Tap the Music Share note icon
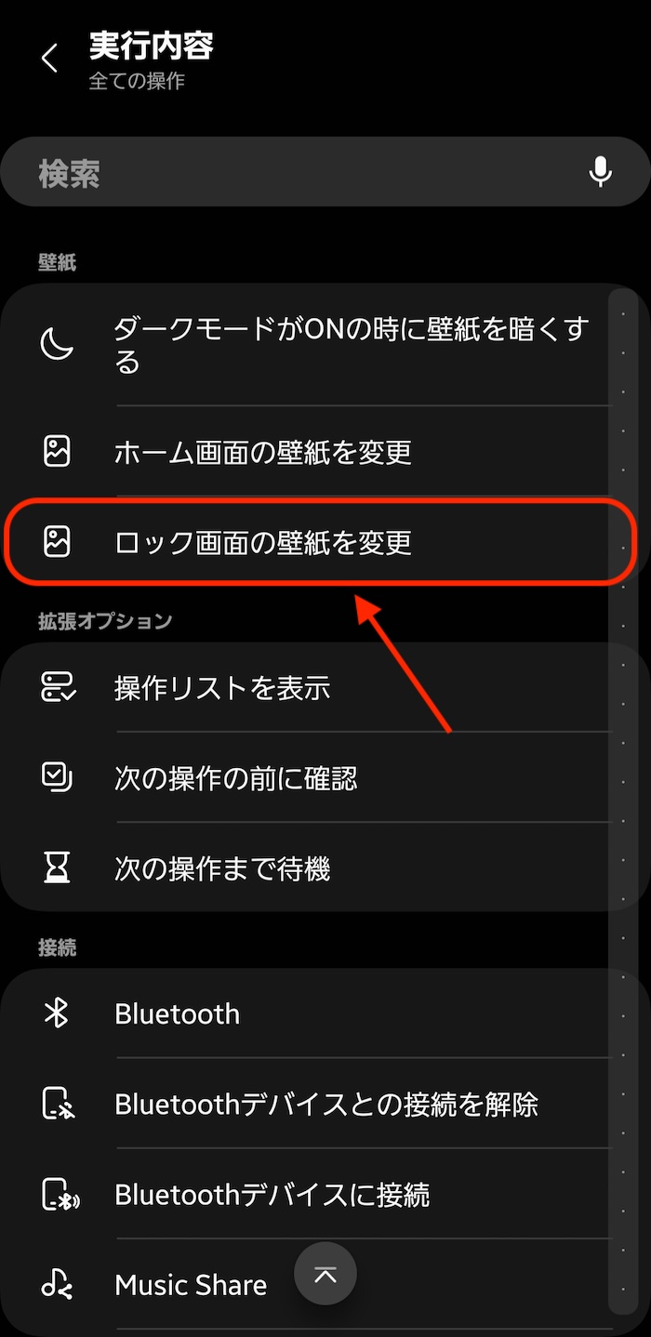The image size is (651, 1337). 57,1285
